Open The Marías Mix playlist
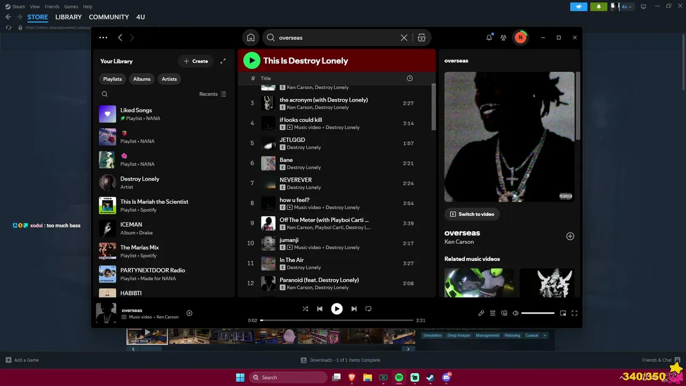 tap(163, 251)
